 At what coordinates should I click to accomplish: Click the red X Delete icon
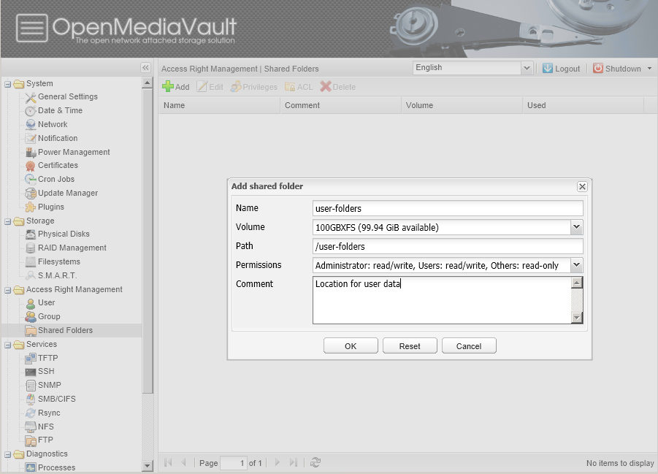pos(325,86)
